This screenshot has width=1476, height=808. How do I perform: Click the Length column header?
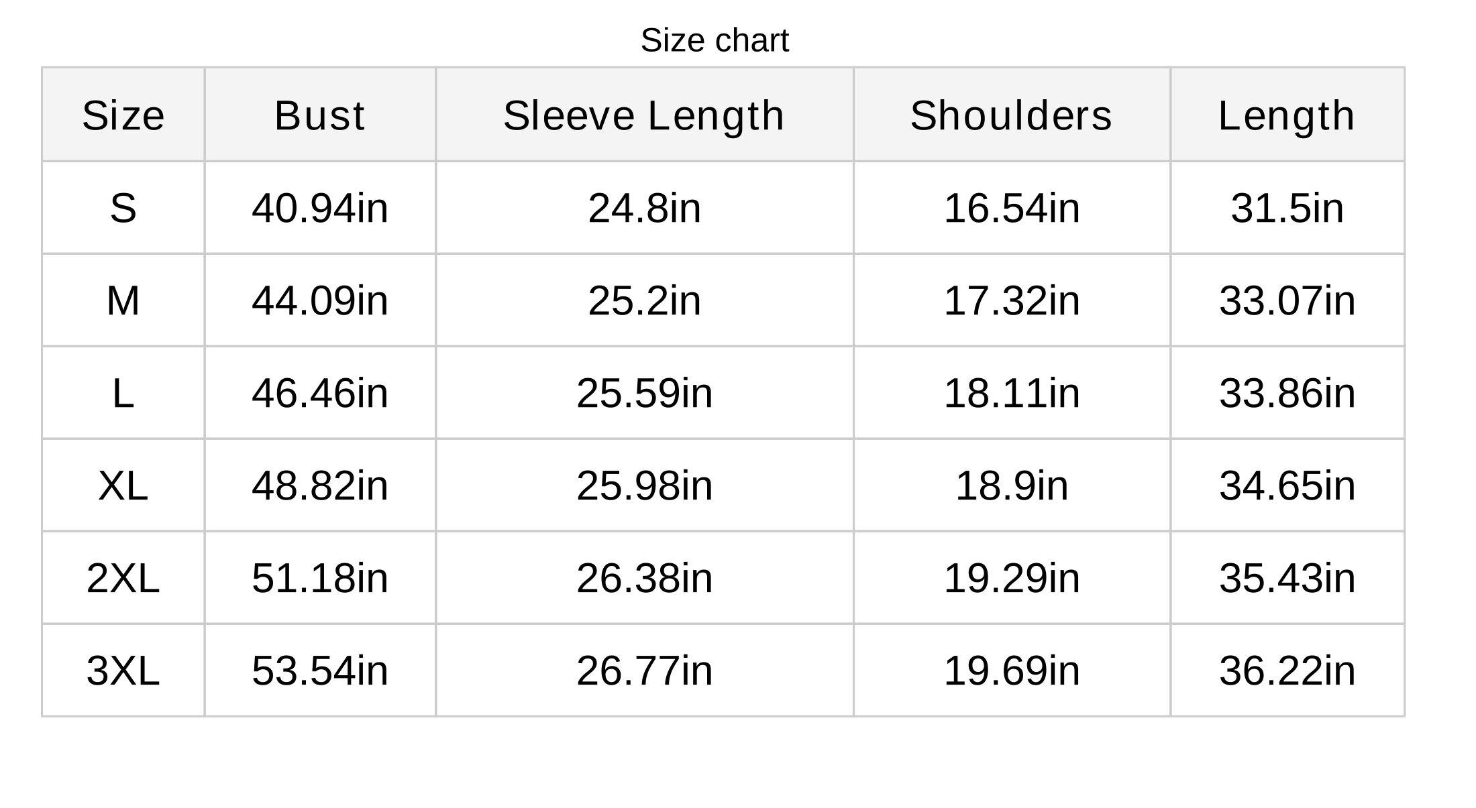click(1287, 115)
